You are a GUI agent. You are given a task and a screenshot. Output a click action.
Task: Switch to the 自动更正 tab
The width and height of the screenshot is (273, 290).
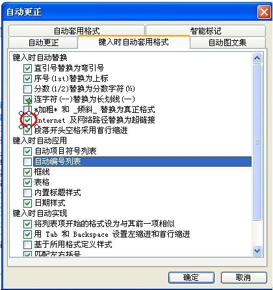click(x=43, y=42)
